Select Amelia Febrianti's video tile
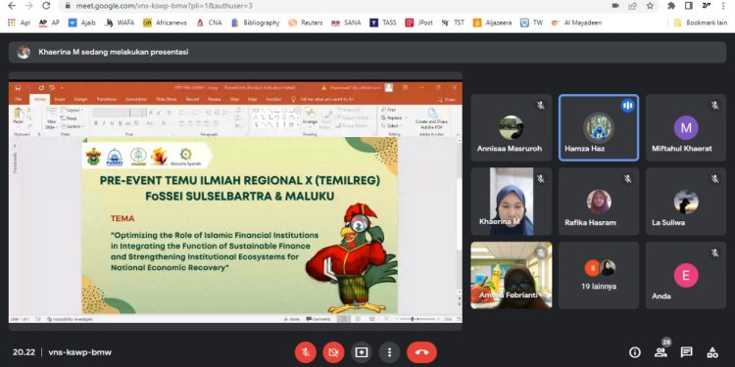735x367 pixels. coord(512,275)
